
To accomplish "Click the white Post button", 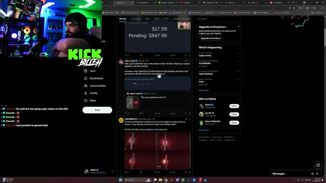I will pos(97,110).
